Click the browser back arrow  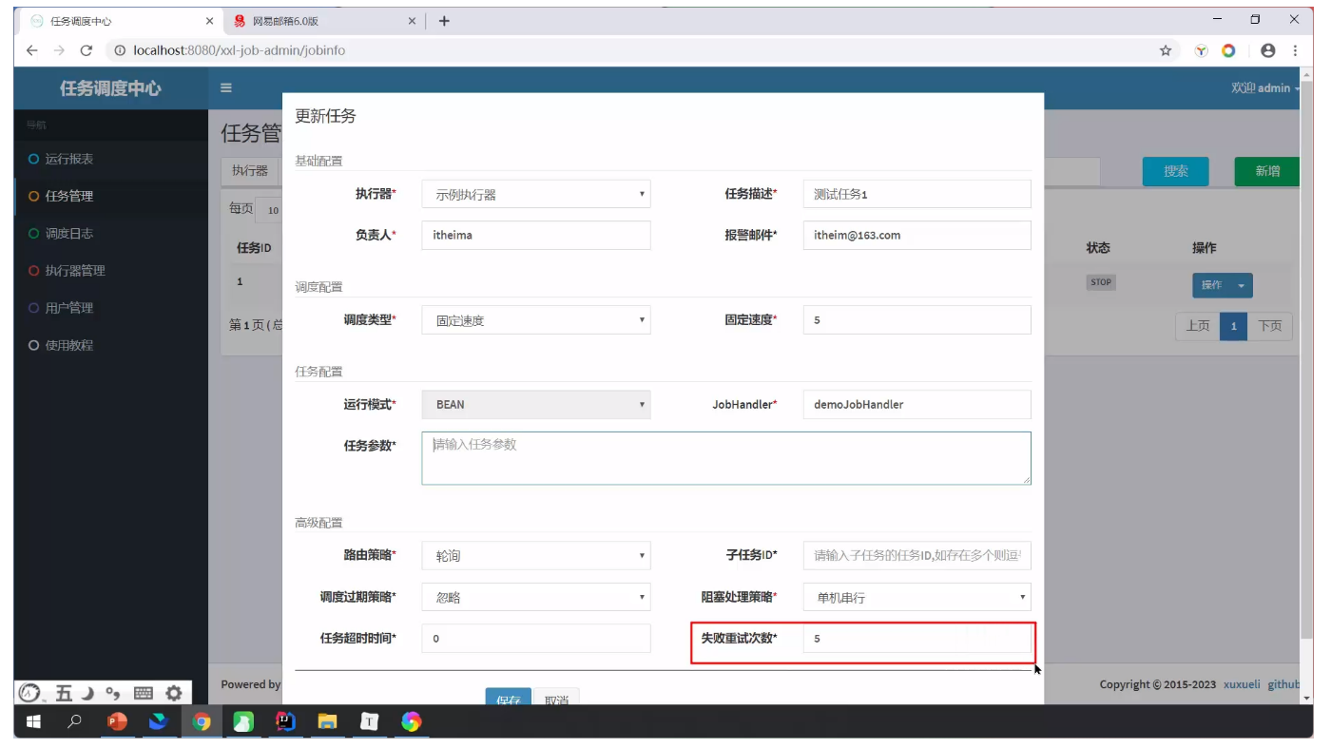(x=32, y=50)
